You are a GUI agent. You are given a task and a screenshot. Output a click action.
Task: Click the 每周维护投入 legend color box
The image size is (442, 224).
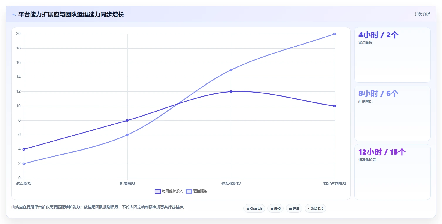(x=158, y=191)
